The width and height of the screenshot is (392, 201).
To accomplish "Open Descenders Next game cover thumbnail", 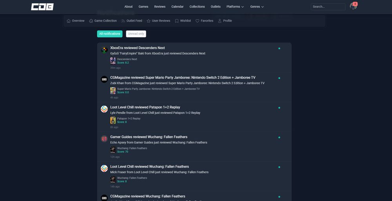I will pyautogui.click(x=113, y=61).
